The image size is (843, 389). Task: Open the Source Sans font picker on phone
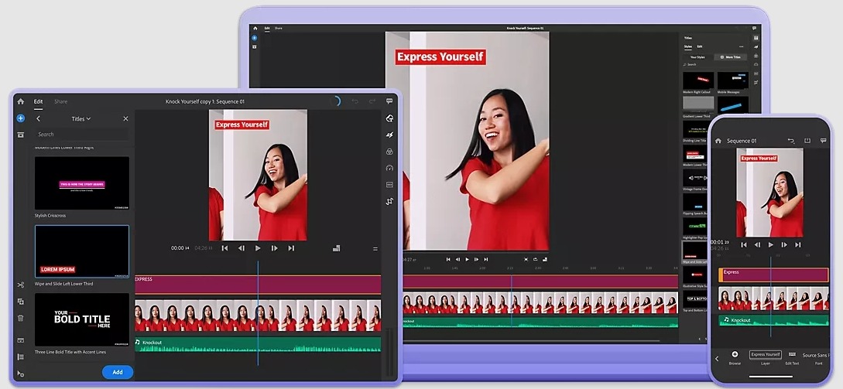(x=815, y=356)
